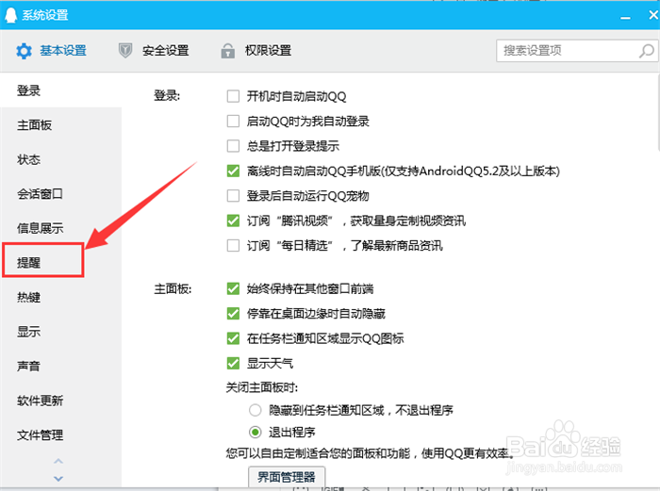Open the 基本设置 tab
Viewport: 660px width, 491px height.
click(x=51, y=51)
